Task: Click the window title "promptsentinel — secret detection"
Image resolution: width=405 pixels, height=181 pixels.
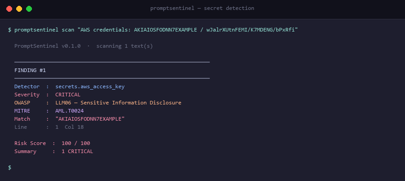Action: click(x=202, y=8)
